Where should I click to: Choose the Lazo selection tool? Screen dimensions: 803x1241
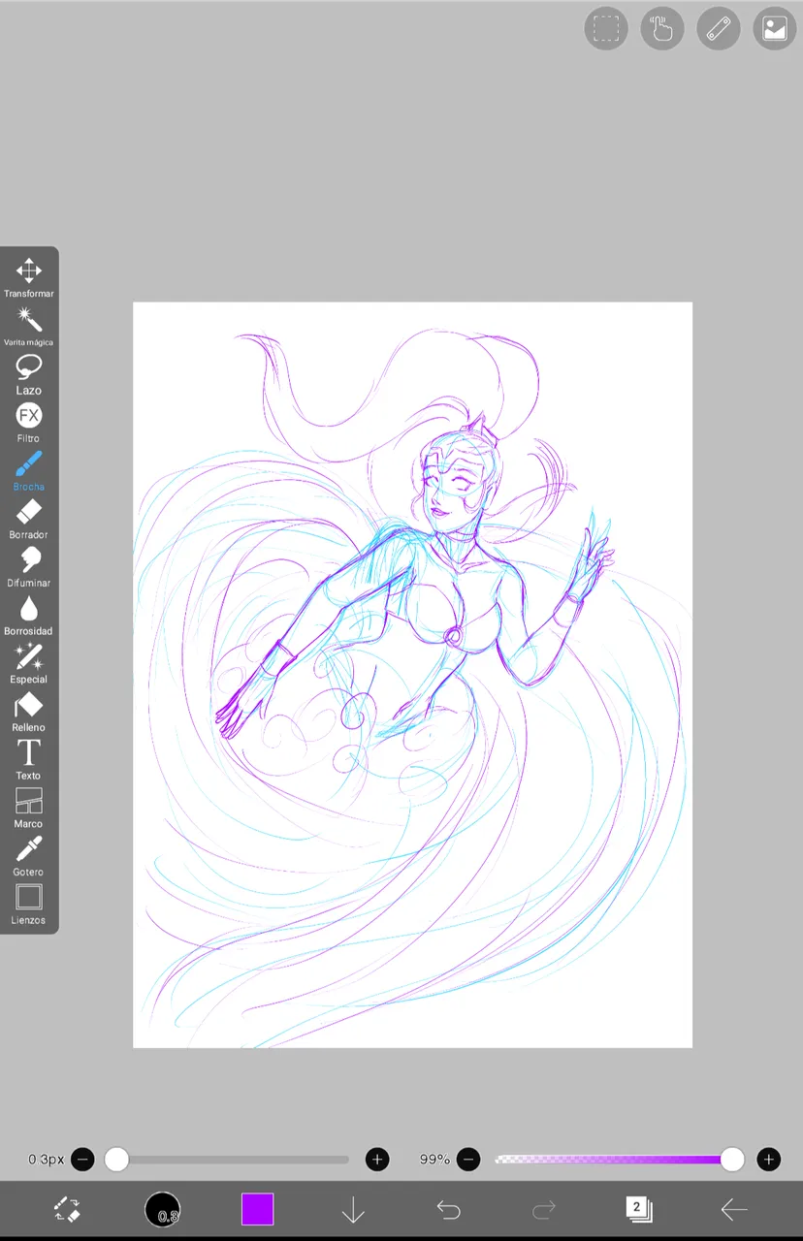[x=28, y=374]
